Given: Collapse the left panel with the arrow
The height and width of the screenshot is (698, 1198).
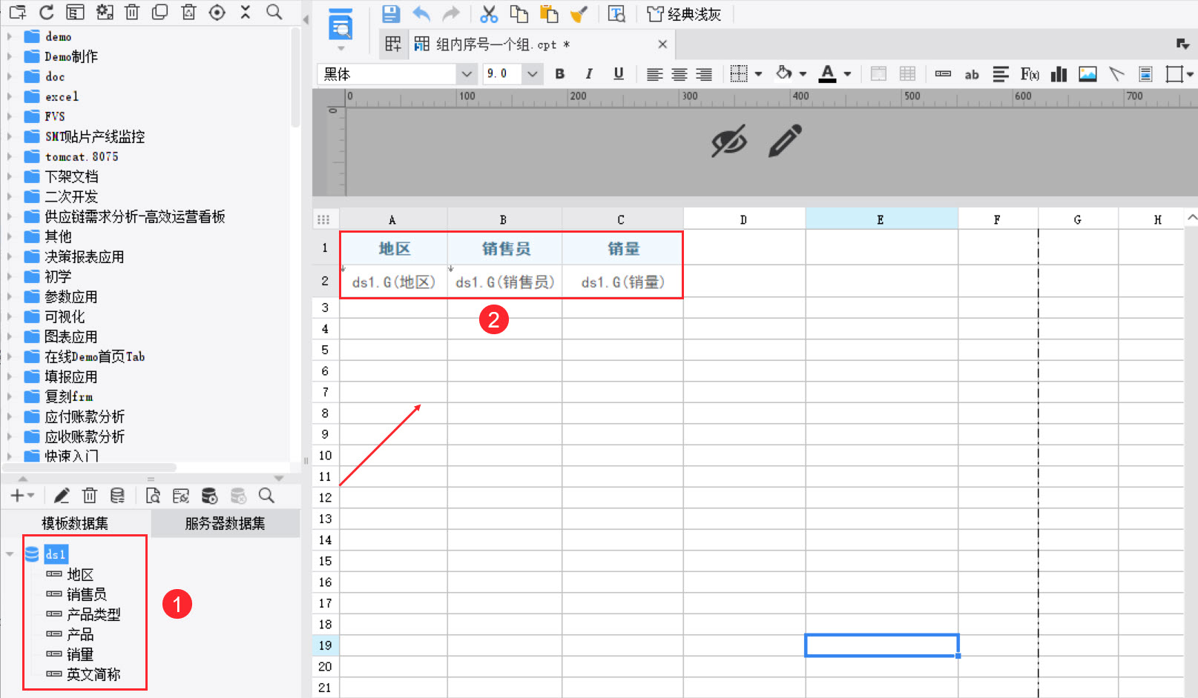Looking at the screenshot, I should [306, 19].
